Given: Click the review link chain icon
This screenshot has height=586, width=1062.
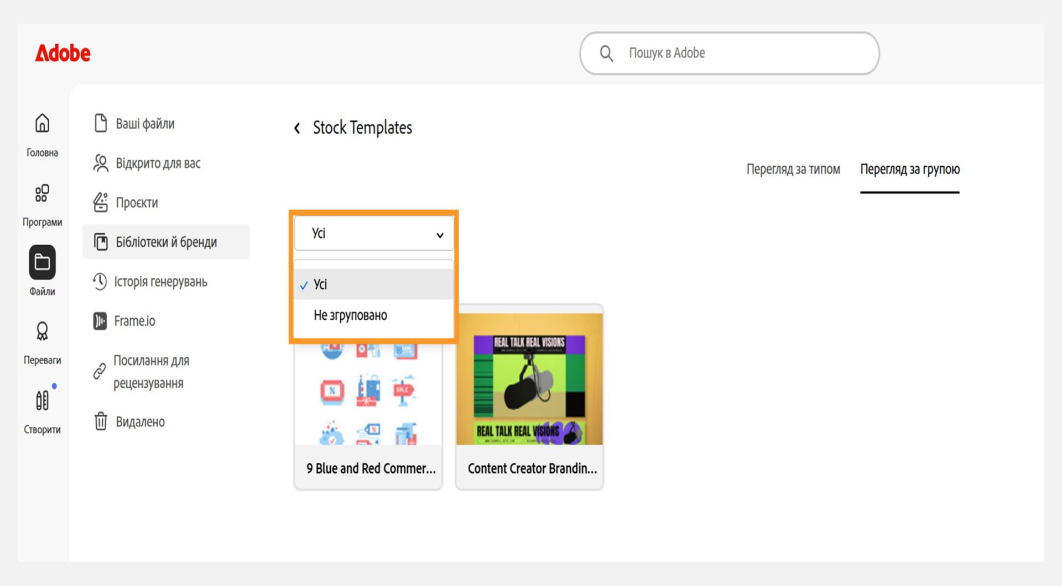Looking at the screenshot, I should point(100,371).
